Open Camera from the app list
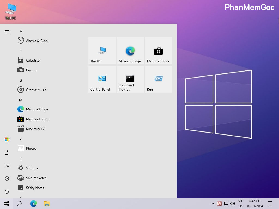The width and height of the screenshot is (279, 209). tap(31, 70)
